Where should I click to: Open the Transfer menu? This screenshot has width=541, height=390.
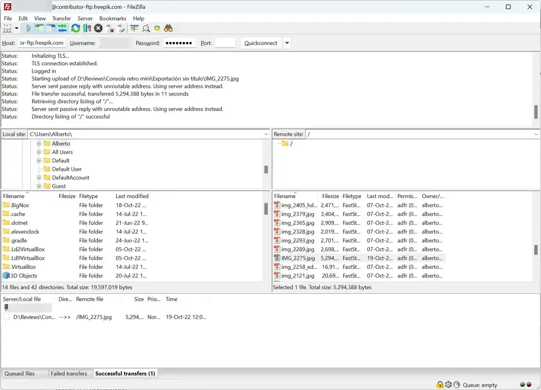[62, 18]
